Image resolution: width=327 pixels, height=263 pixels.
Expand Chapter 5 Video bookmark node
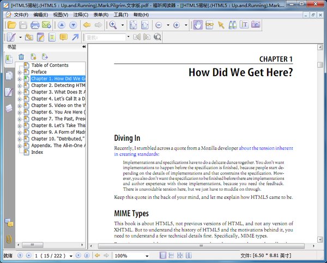coord(20,106)
